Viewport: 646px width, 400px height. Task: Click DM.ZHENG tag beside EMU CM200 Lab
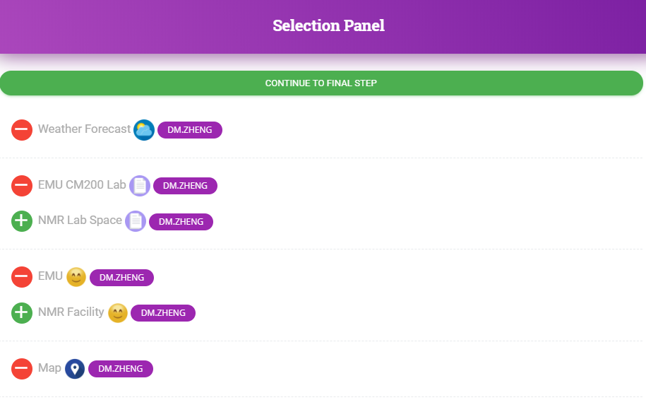coord(186,186)
